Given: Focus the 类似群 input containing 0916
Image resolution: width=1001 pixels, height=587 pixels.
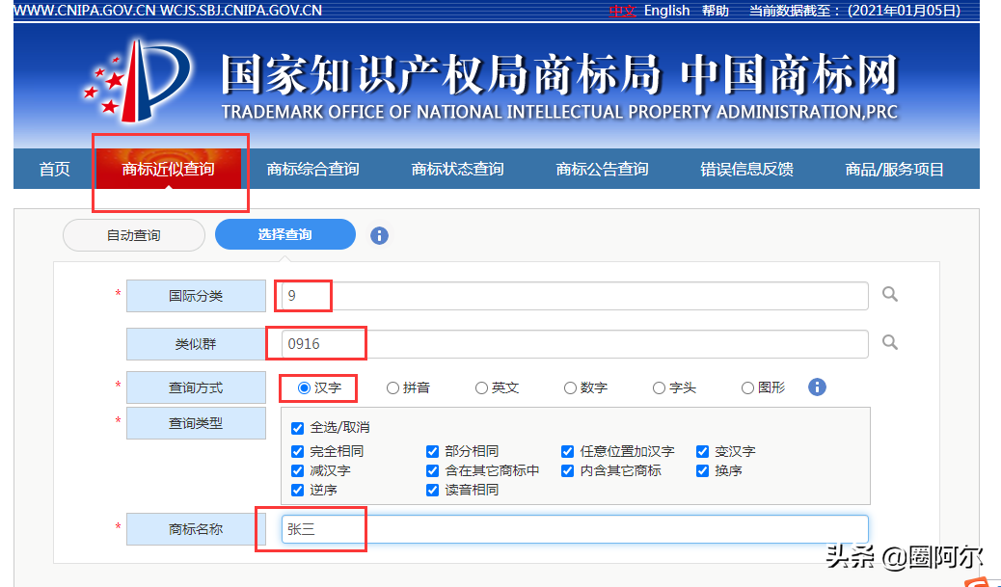Looking at the screenshot, I should click(575, 344).
